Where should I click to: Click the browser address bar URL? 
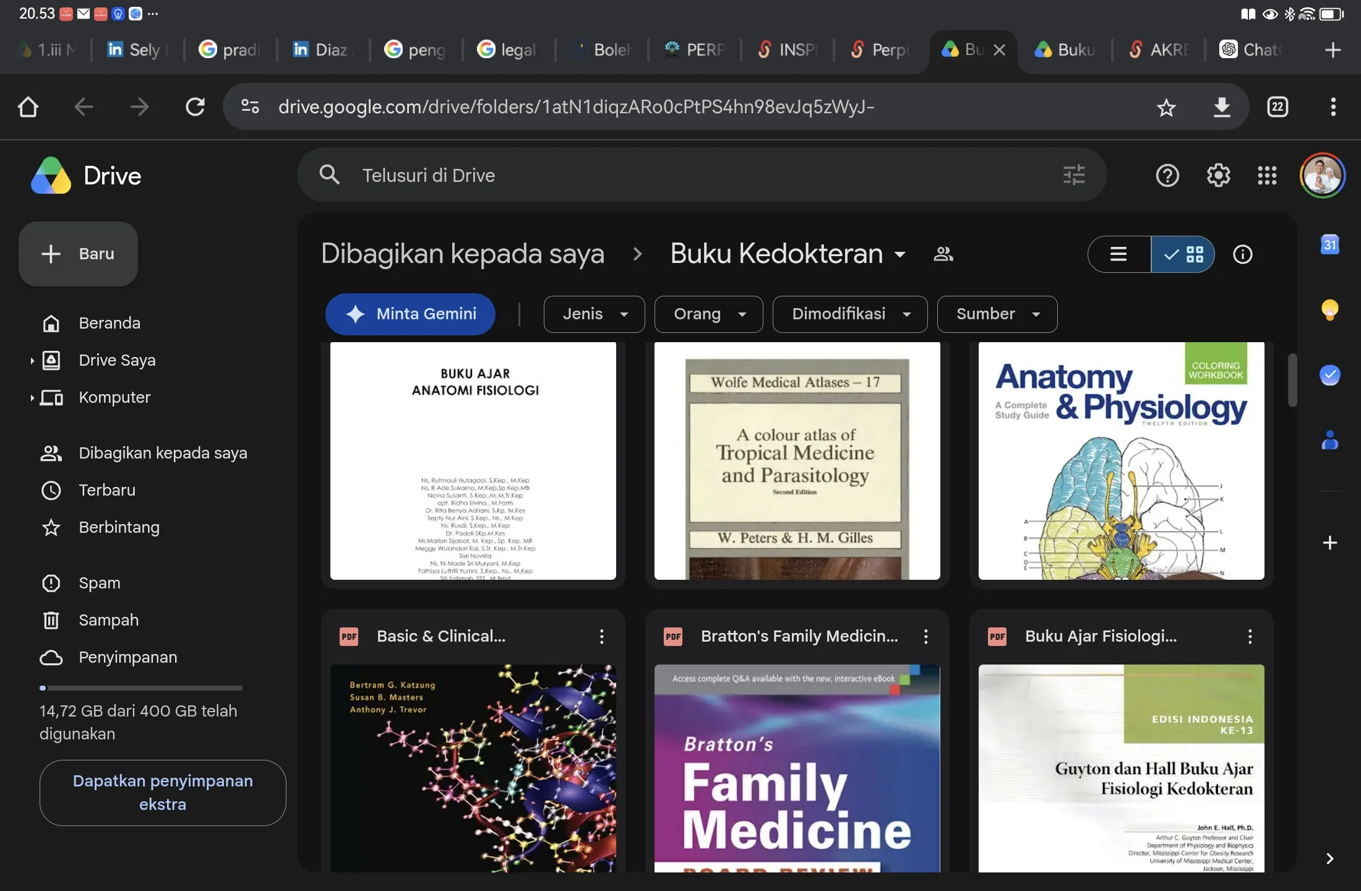(x=577, y=107)
